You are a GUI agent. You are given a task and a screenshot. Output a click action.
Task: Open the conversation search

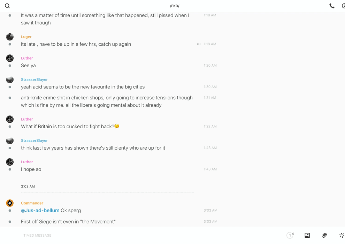pyautogui.click(x=7, y=6)
